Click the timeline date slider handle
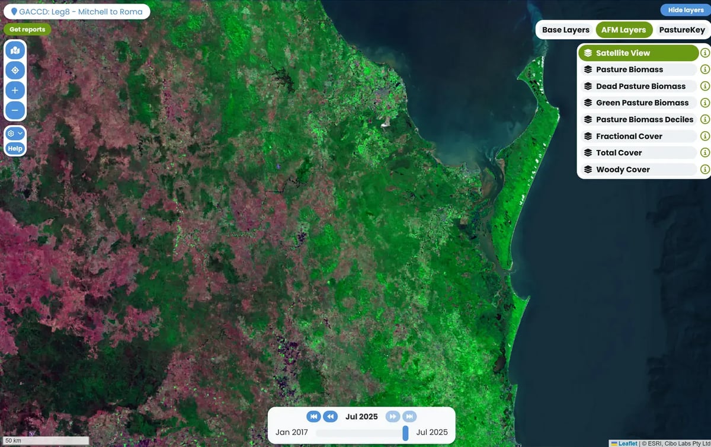Image resolution: width=711 pixels, height=447 pixels. (x=405, y=433)
